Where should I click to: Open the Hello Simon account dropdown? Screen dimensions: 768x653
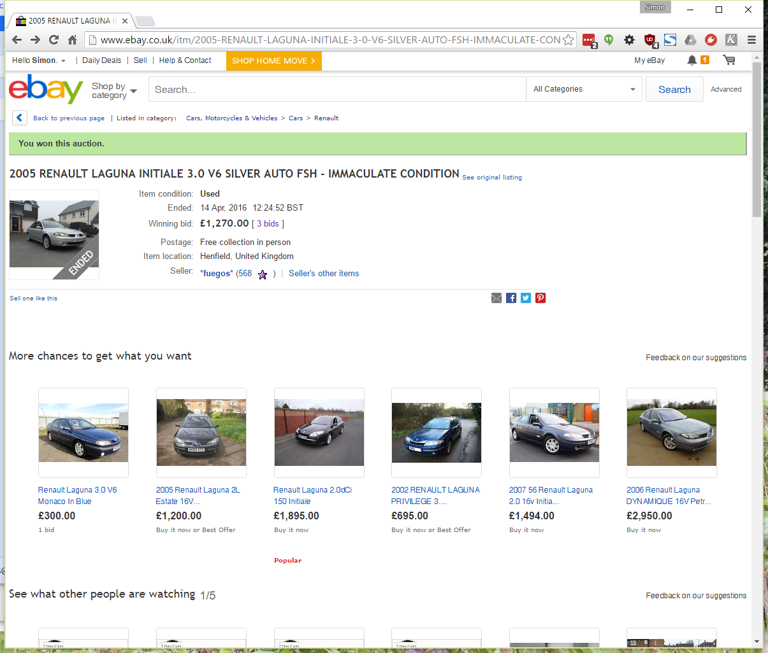(x=39, y=60)
